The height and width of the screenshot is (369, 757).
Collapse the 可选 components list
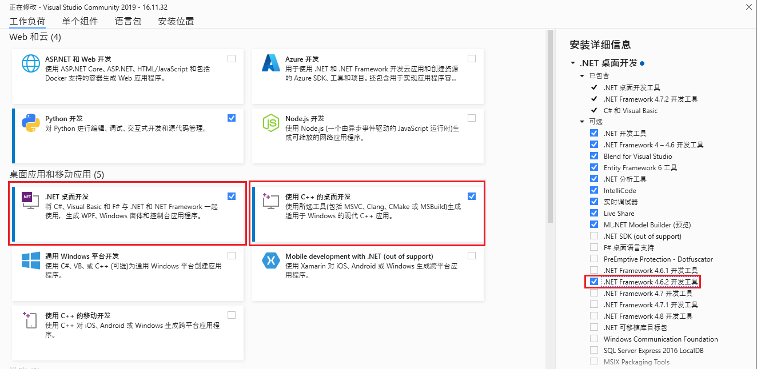[583, 122]
